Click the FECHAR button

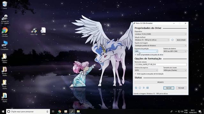pos(181,88)
